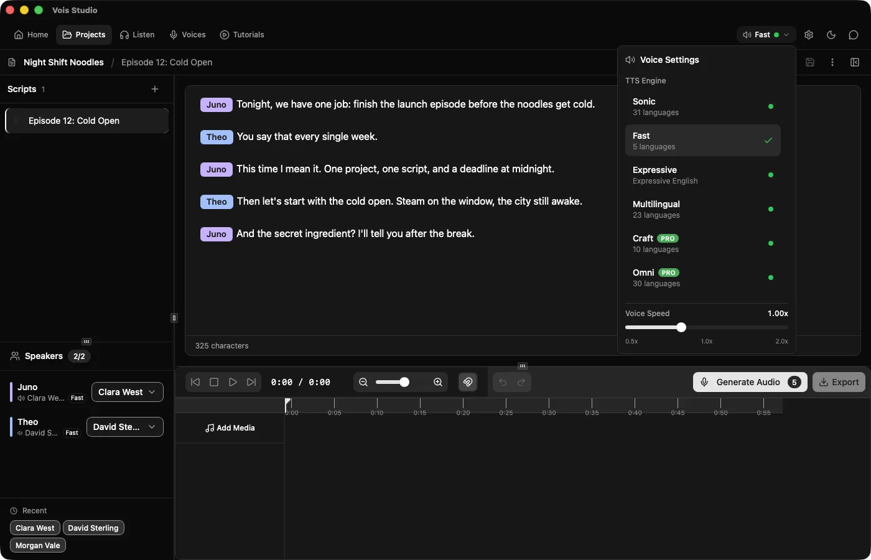Viewport: 871px width, 560px height.
Task: Choose the Omni PRO engine
Action: [703, 278]
